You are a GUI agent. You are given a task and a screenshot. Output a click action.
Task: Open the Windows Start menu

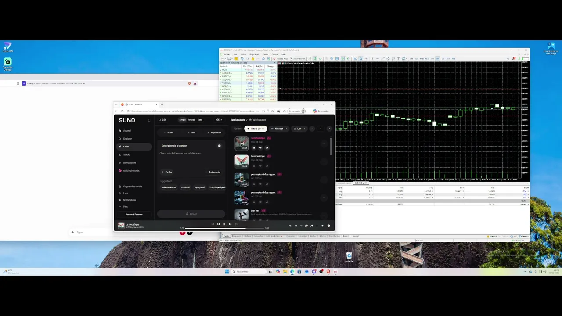[227, 272]
